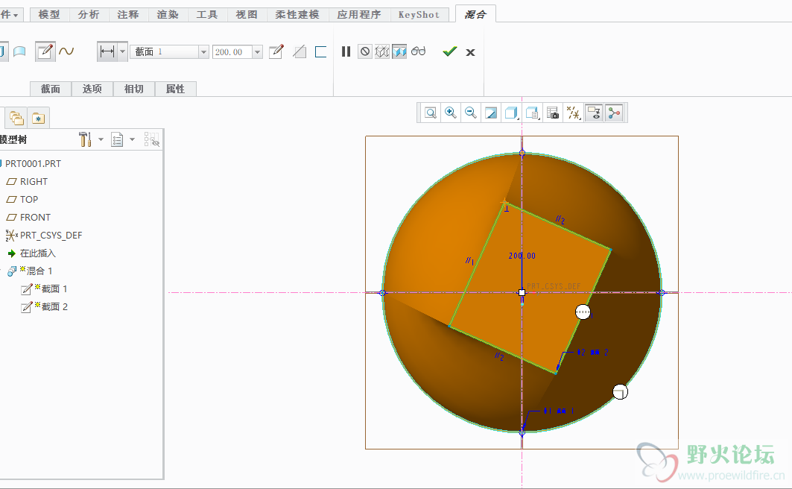Open the 分析 ribbon tab
This screenshot has height=489, width=792.
(x=89, y=15)
